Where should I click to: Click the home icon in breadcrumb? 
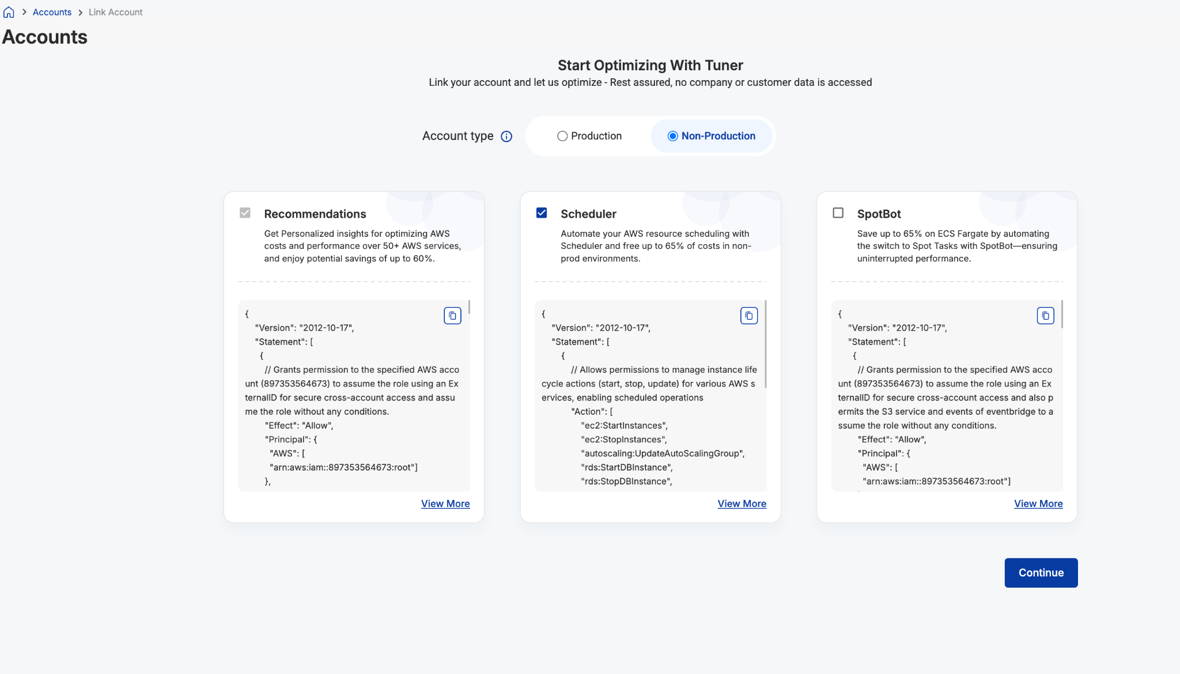click(x=9, y=12)
